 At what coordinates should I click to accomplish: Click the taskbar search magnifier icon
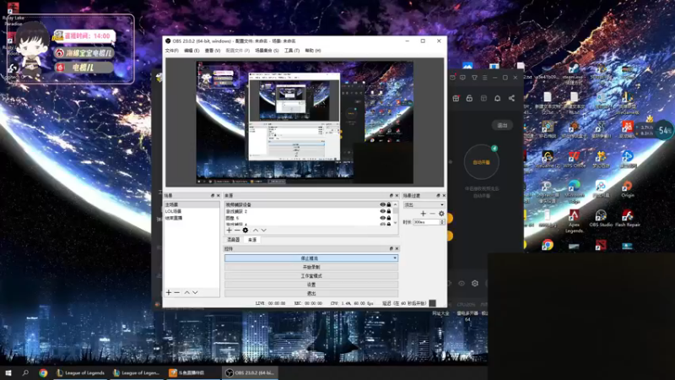point(25,372)
